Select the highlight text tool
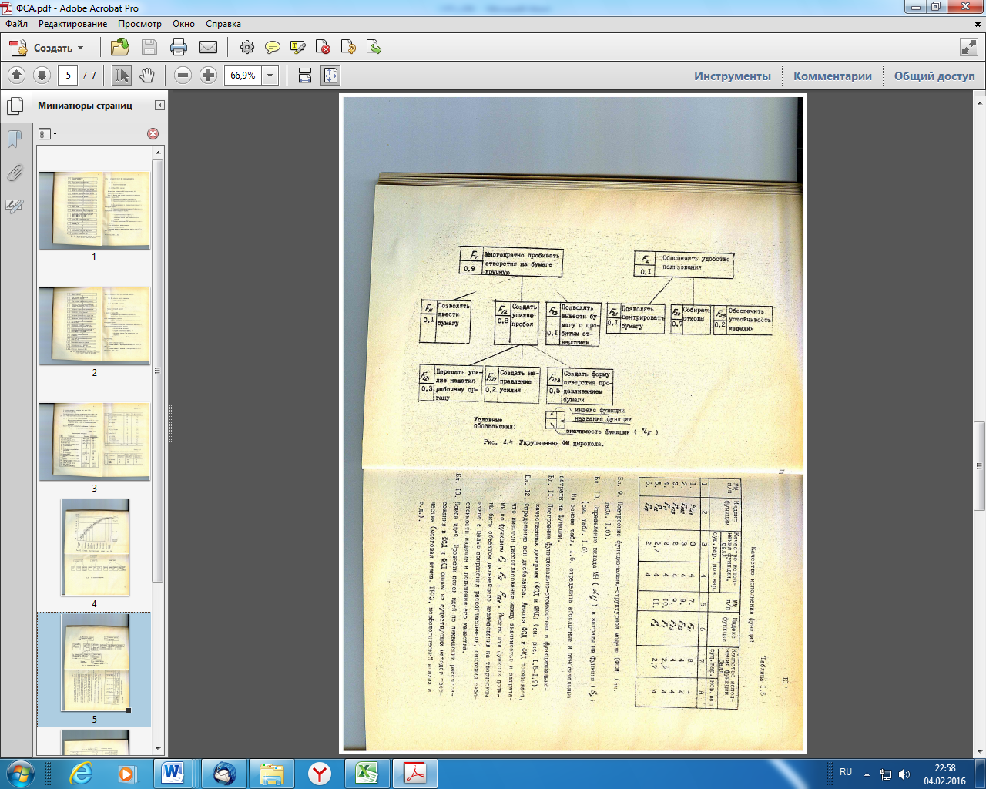 (298, 48)
